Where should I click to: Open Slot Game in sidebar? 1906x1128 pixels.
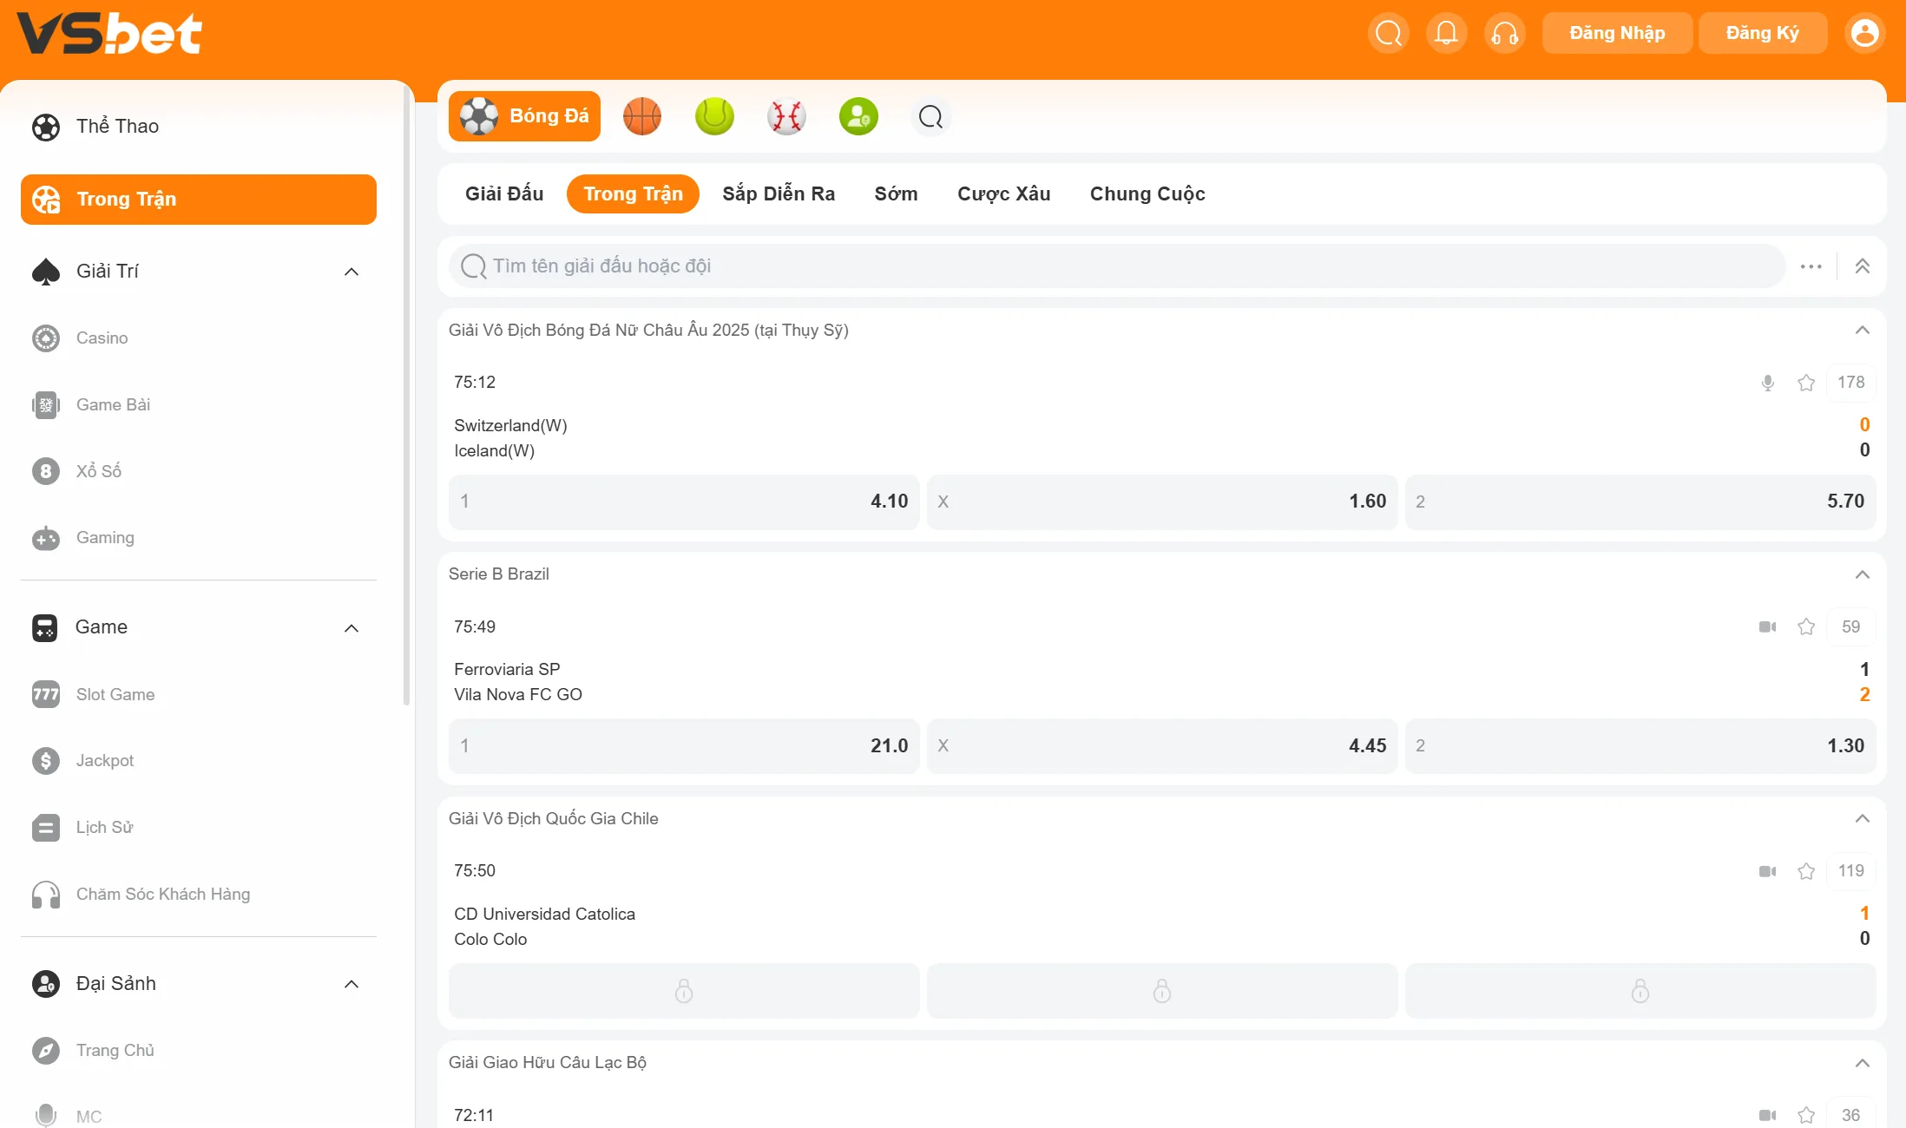point(199,695)
